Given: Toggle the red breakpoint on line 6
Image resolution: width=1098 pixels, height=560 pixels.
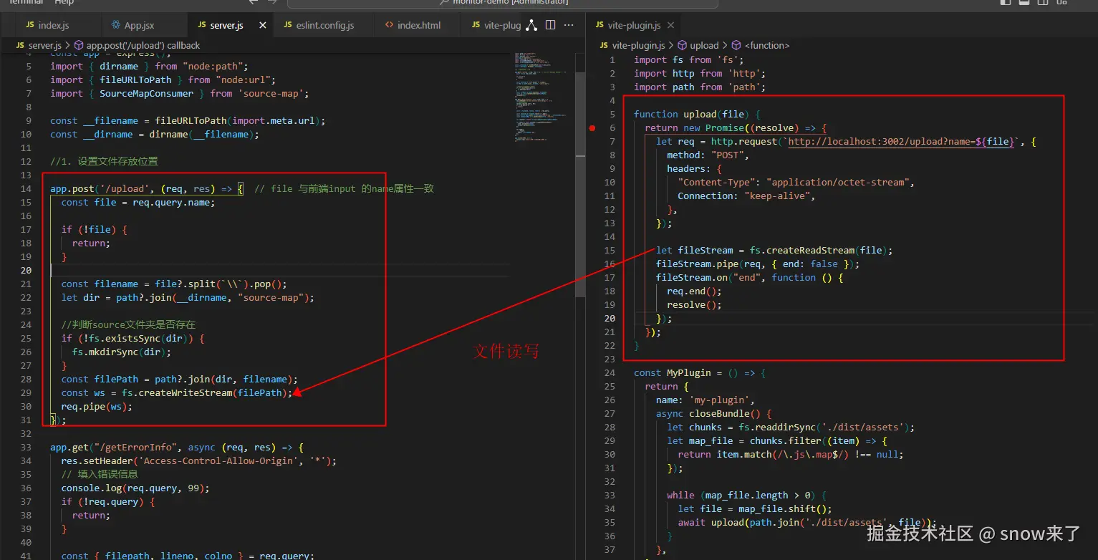Looking at the screenshot, I should [x=592, y=128].
